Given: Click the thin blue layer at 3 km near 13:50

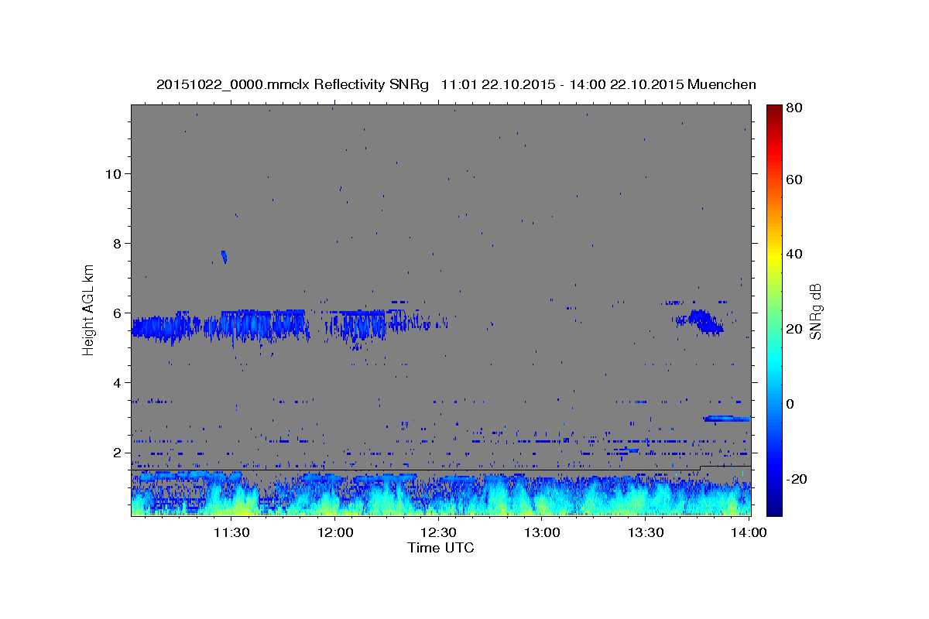Looking at the screenshot, I should [x=727, y=419].
